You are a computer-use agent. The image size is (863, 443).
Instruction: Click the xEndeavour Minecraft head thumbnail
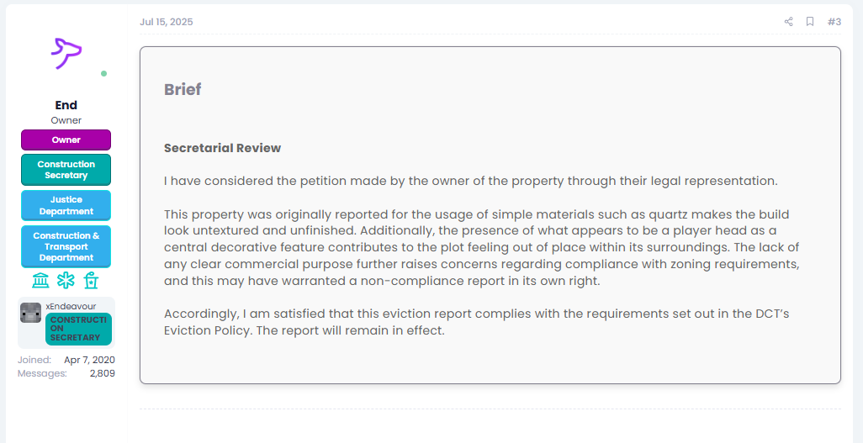tap(31, 313)
